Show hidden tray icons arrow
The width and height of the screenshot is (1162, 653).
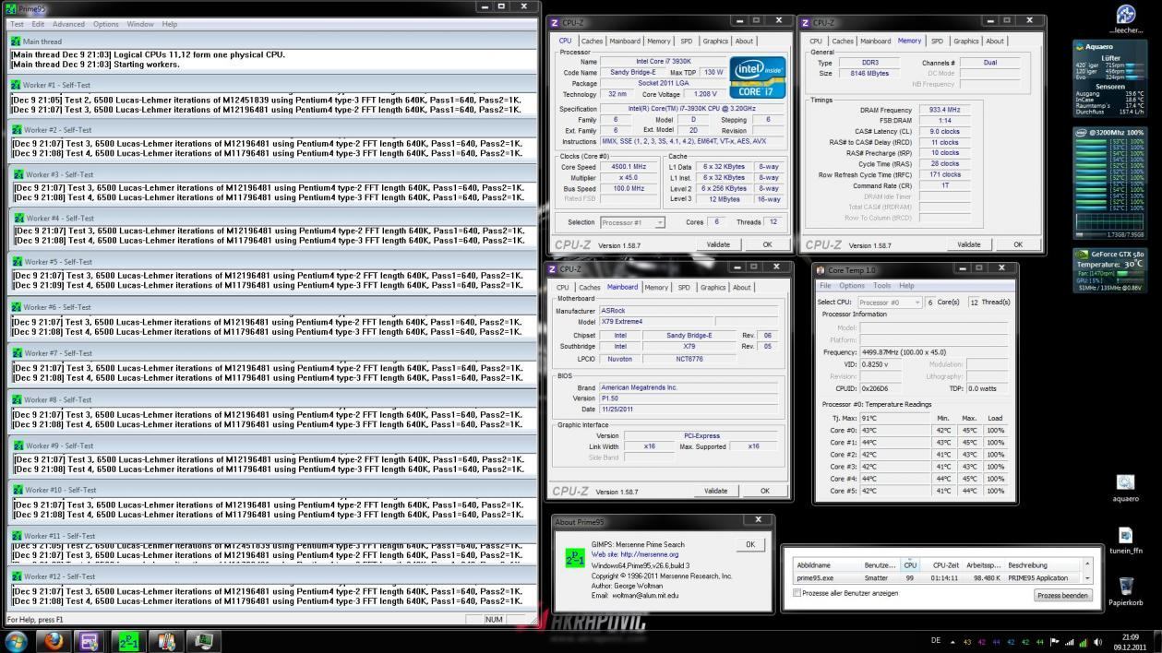(952, 641)
